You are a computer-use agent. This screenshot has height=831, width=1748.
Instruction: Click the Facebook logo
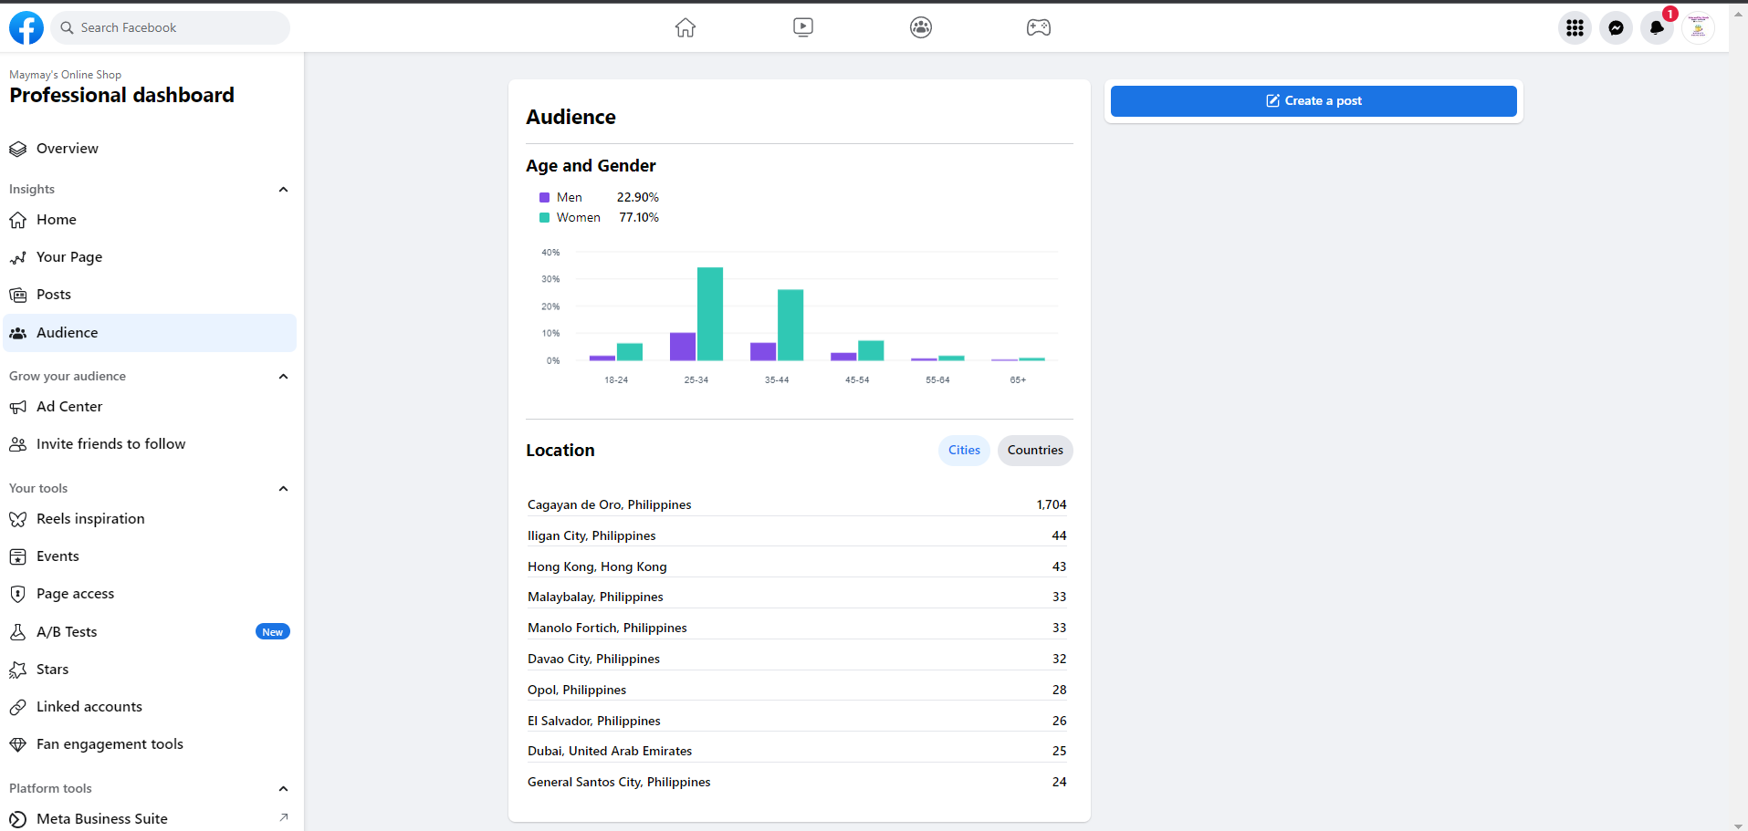pyautogui.click(x=26, y=28)
